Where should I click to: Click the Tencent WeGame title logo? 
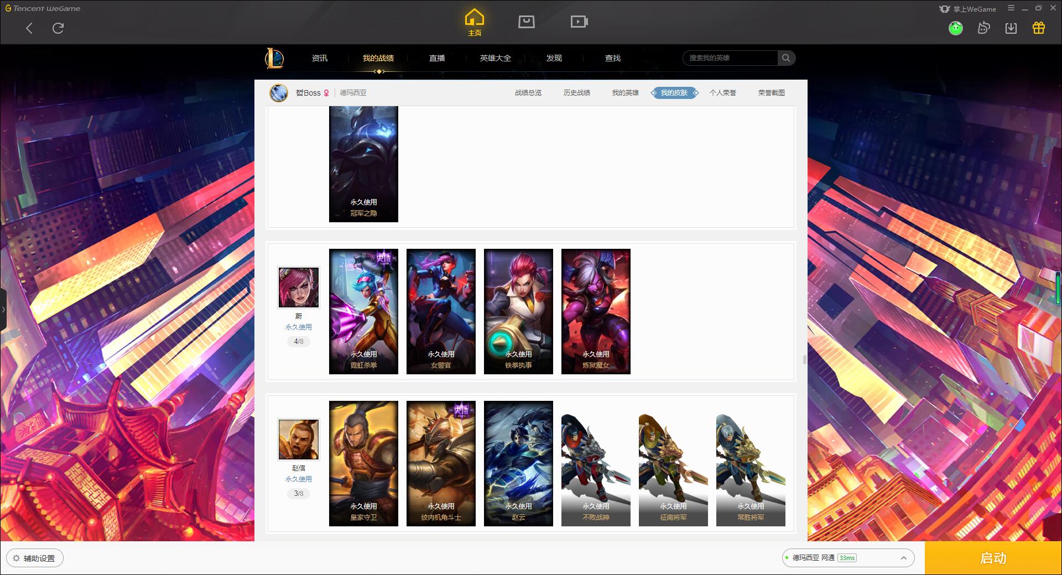click(x=43, y=8)
